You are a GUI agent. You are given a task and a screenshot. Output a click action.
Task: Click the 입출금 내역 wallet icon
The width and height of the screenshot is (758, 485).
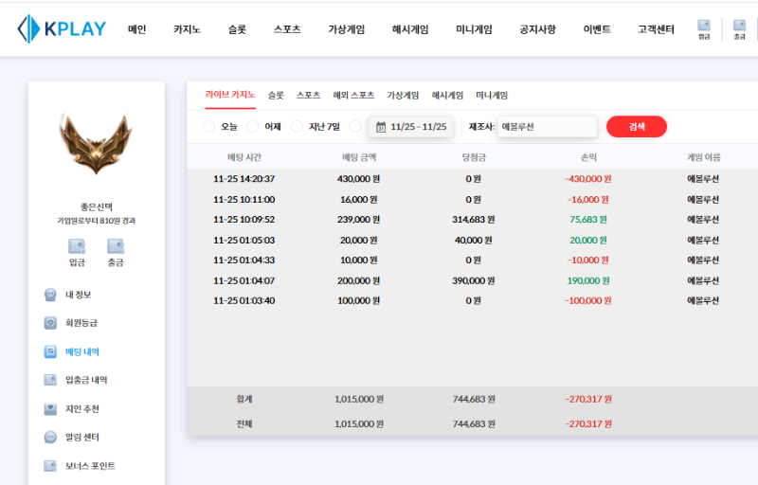pos(50,380)
